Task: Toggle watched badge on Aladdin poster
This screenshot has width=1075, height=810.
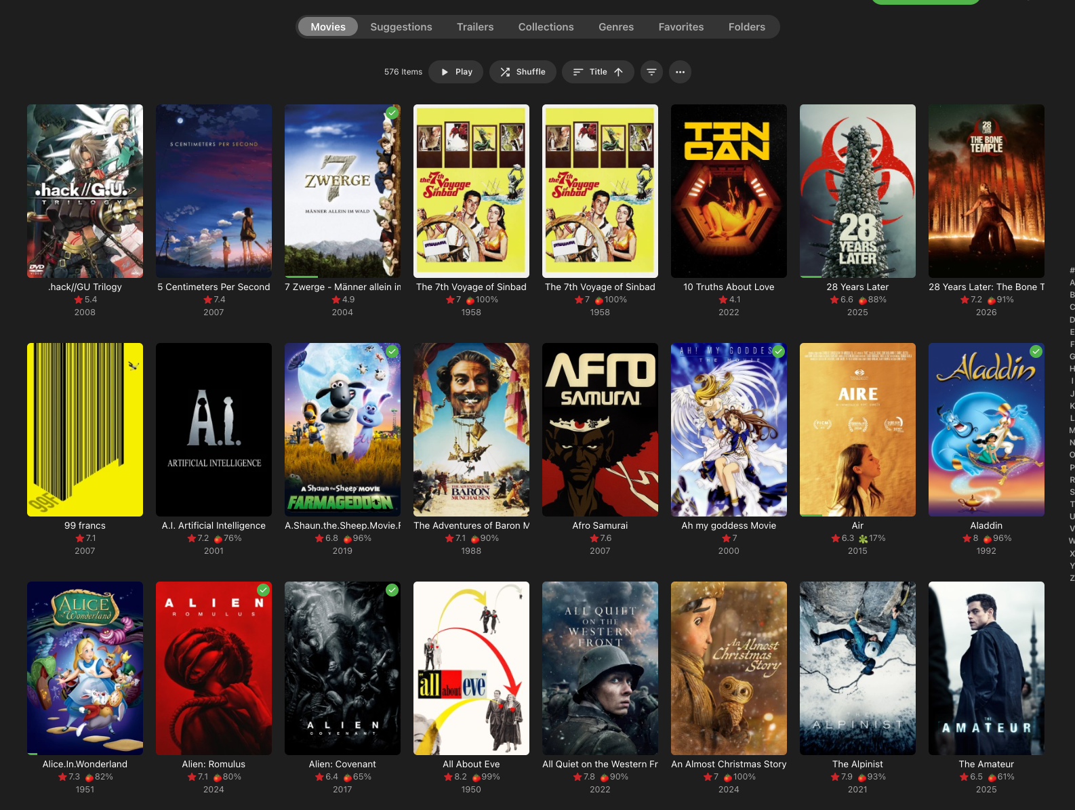Action: point(1036,352)
